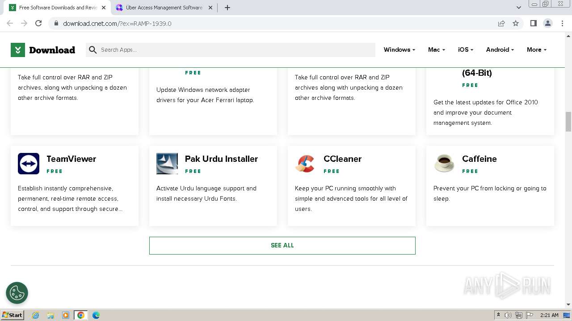Open a new browser tab
Viewport: 572px width, 321px height.
point(227,8)
